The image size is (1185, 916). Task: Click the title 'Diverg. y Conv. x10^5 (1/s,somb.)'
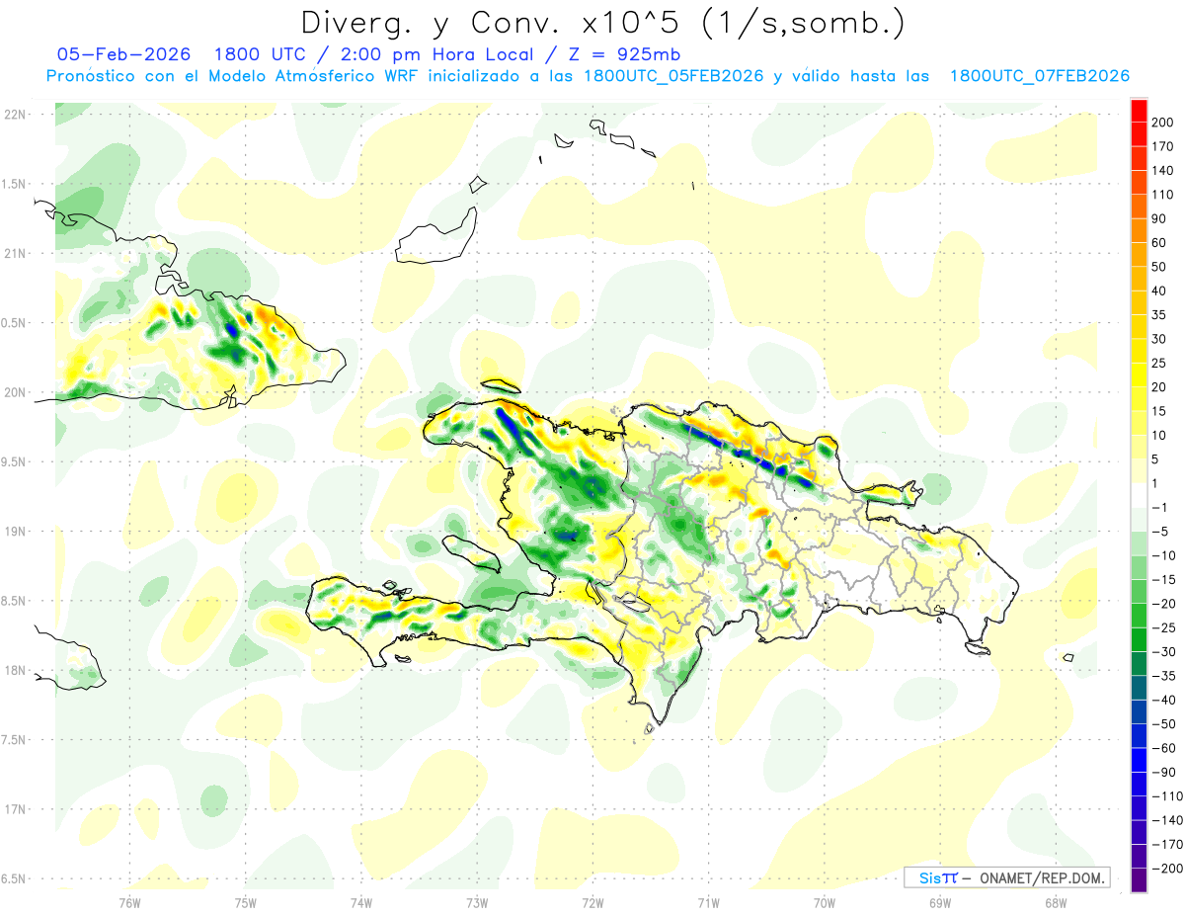[x=602, y=22]
